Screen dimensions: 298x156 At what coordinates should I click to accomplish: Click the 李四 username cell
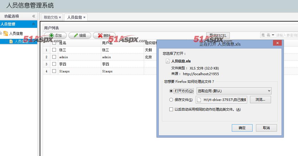(x=122, y=64)
